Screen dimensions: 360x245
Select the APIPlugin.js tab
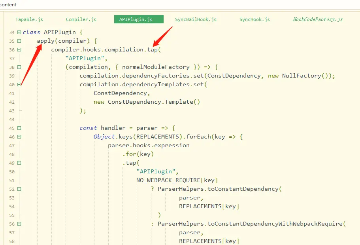139,19
